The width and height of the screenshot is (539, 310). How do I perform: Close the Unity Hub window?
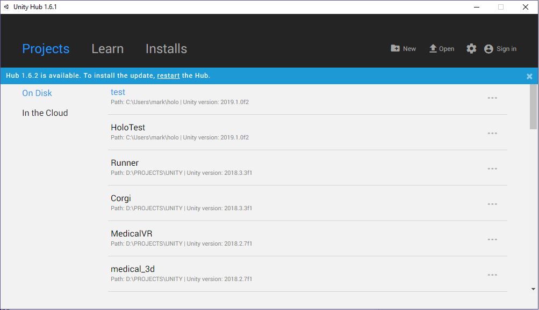pos(525,7)
